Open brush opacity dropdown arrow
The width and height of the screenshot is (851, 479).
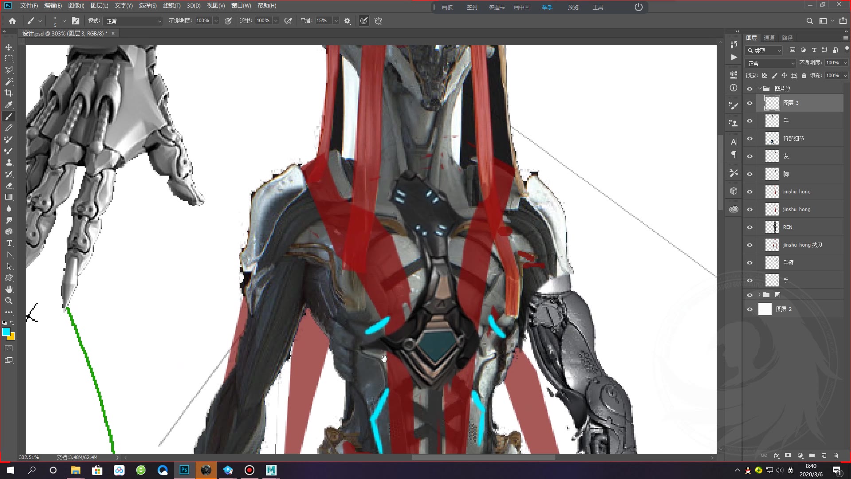pyautogui.click(x=216, y=21)
